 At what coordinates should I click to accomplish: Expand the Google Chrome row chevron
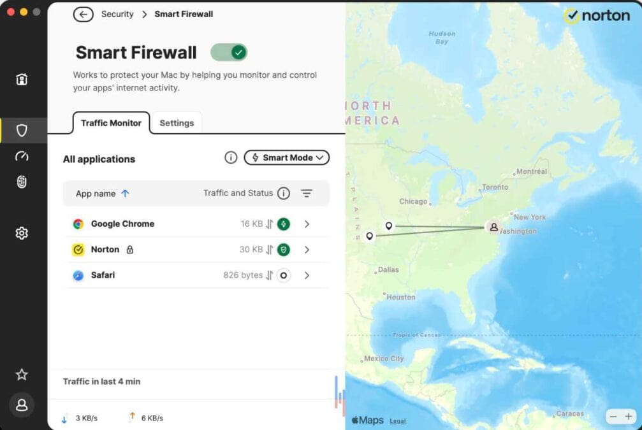(x=307, y=224)
